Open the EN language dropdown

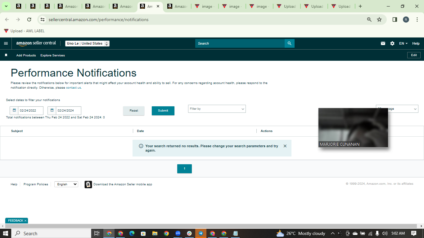[x=403, y=43]
